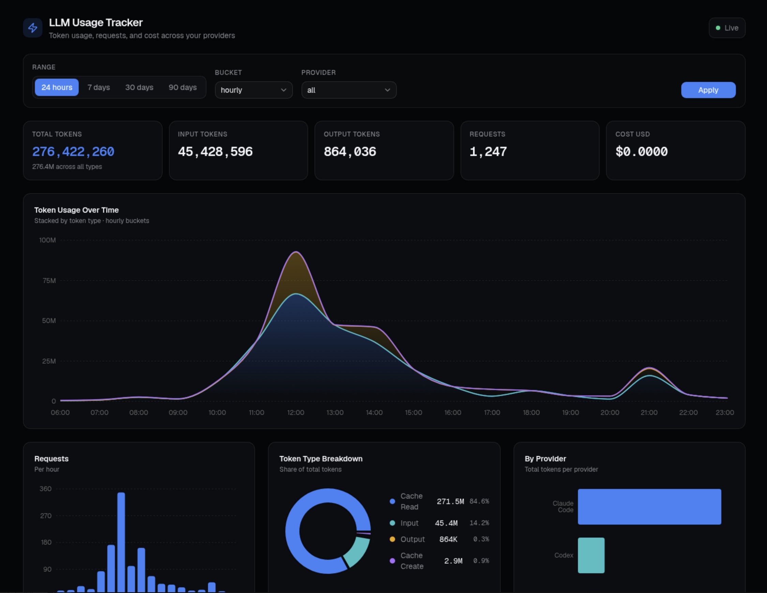Select the 24 hours range

click(57, 87)
